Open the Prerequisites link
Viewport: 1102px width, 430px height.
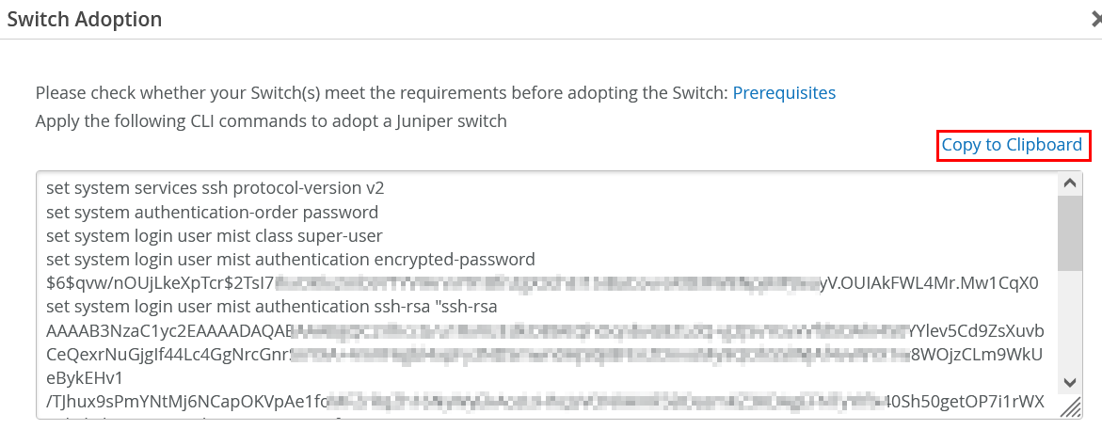(x=784, y=93)
